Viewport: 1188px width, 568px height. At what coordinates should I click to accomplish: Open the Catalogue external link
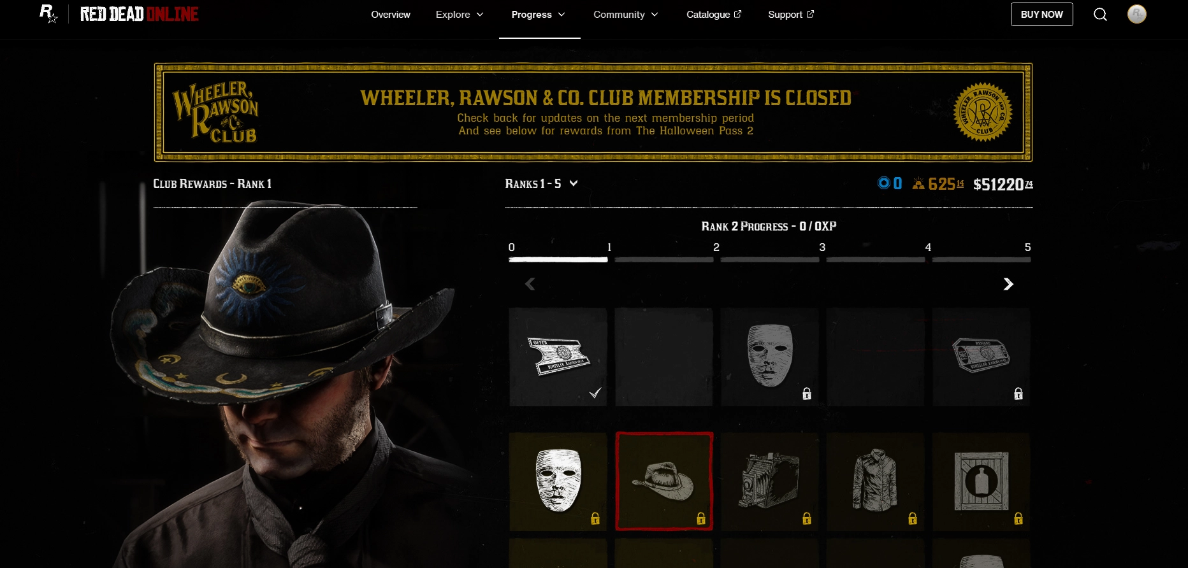pyautogui.click(x=714, y=14)
